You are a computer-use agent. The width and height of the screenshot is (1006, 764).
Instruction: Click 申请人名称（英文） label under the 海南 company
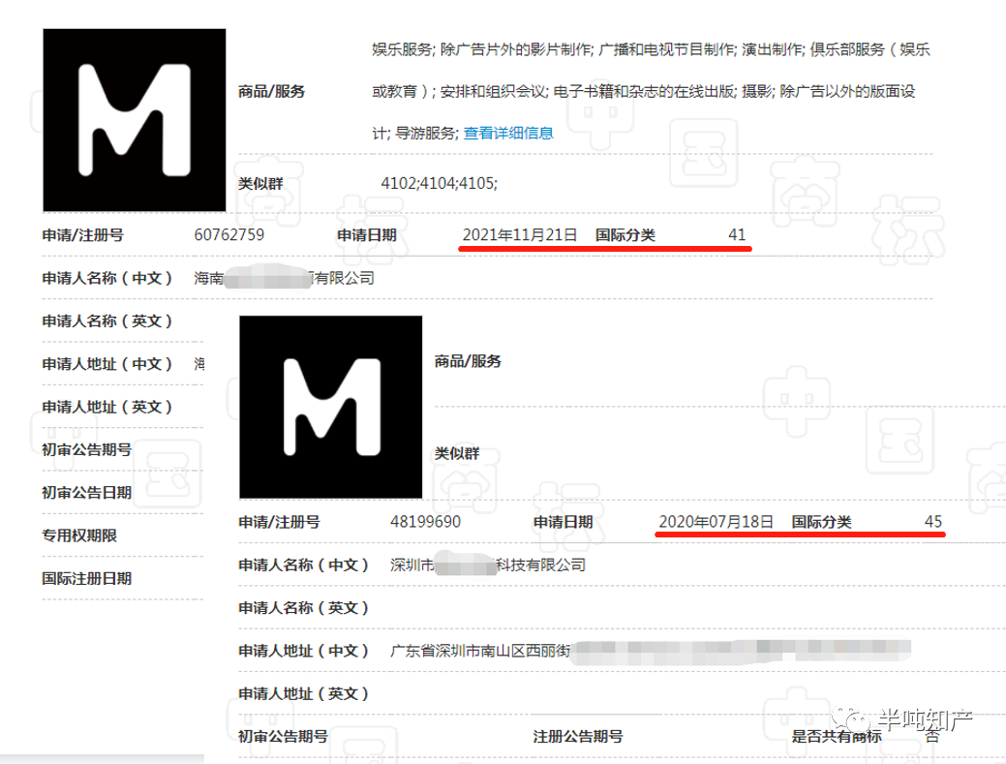coord(107,321)
